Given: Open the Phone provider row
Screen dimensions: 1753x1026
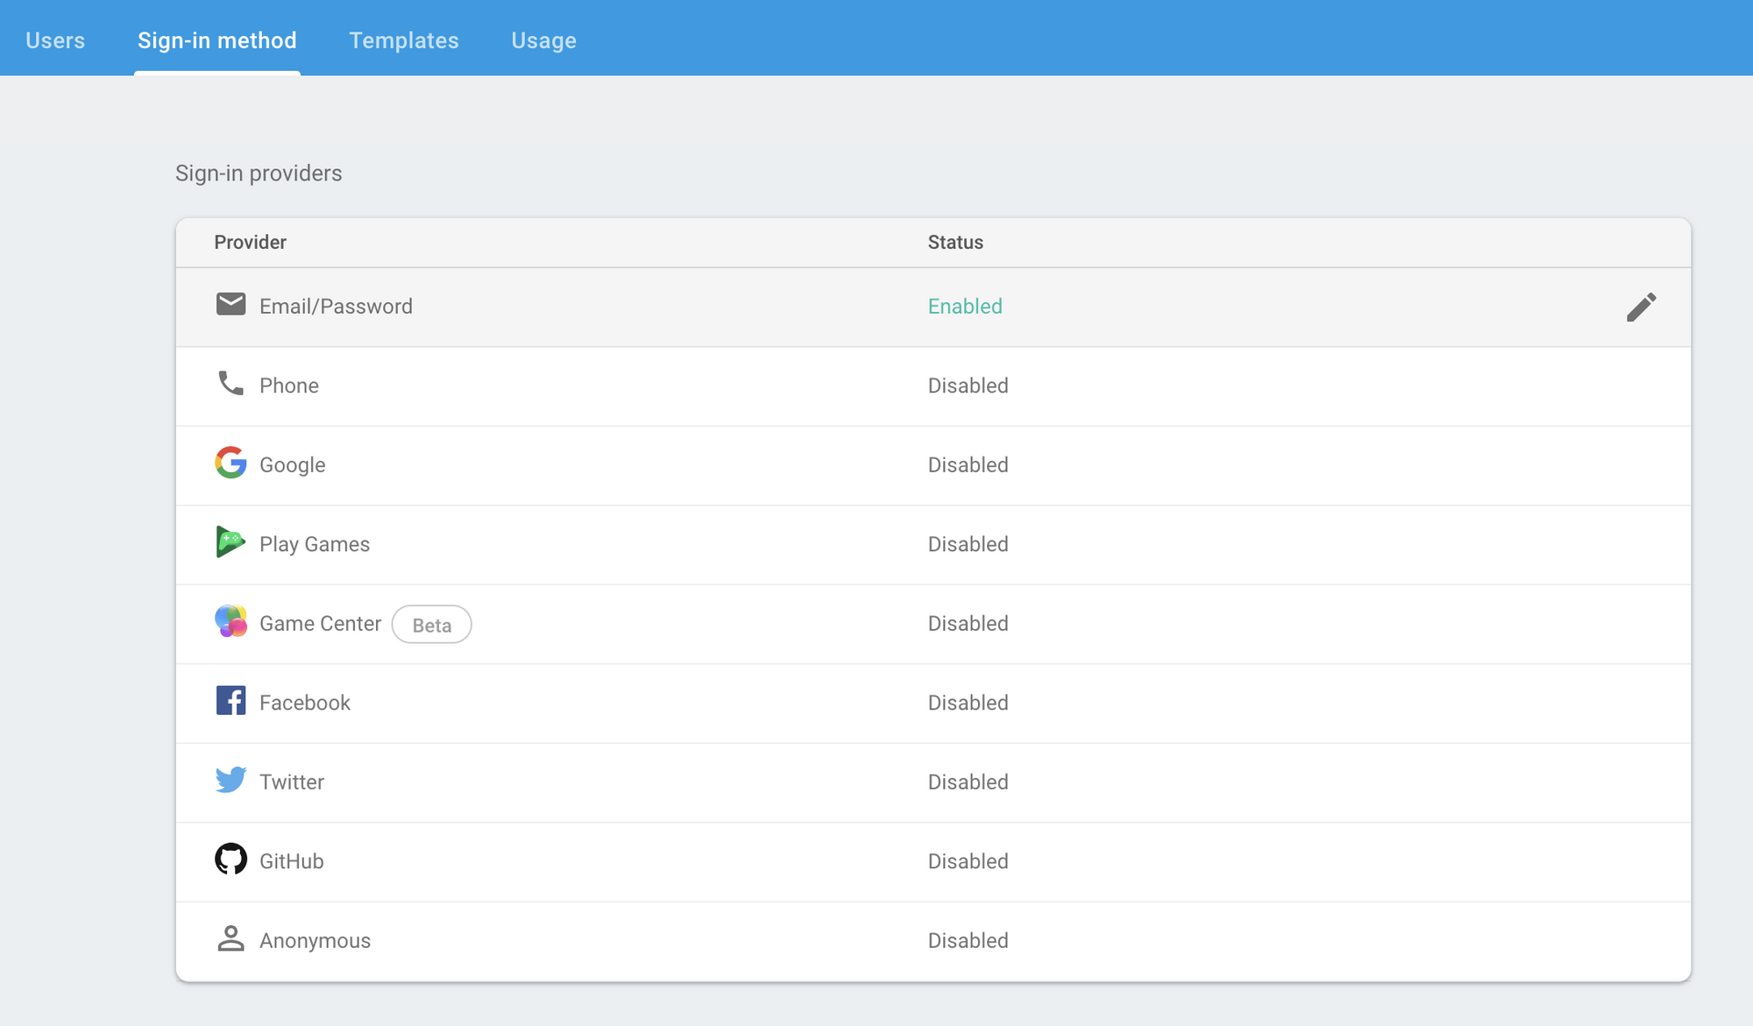Looking at the screenshot, I should pyautogui.click(x=288, y=386).
